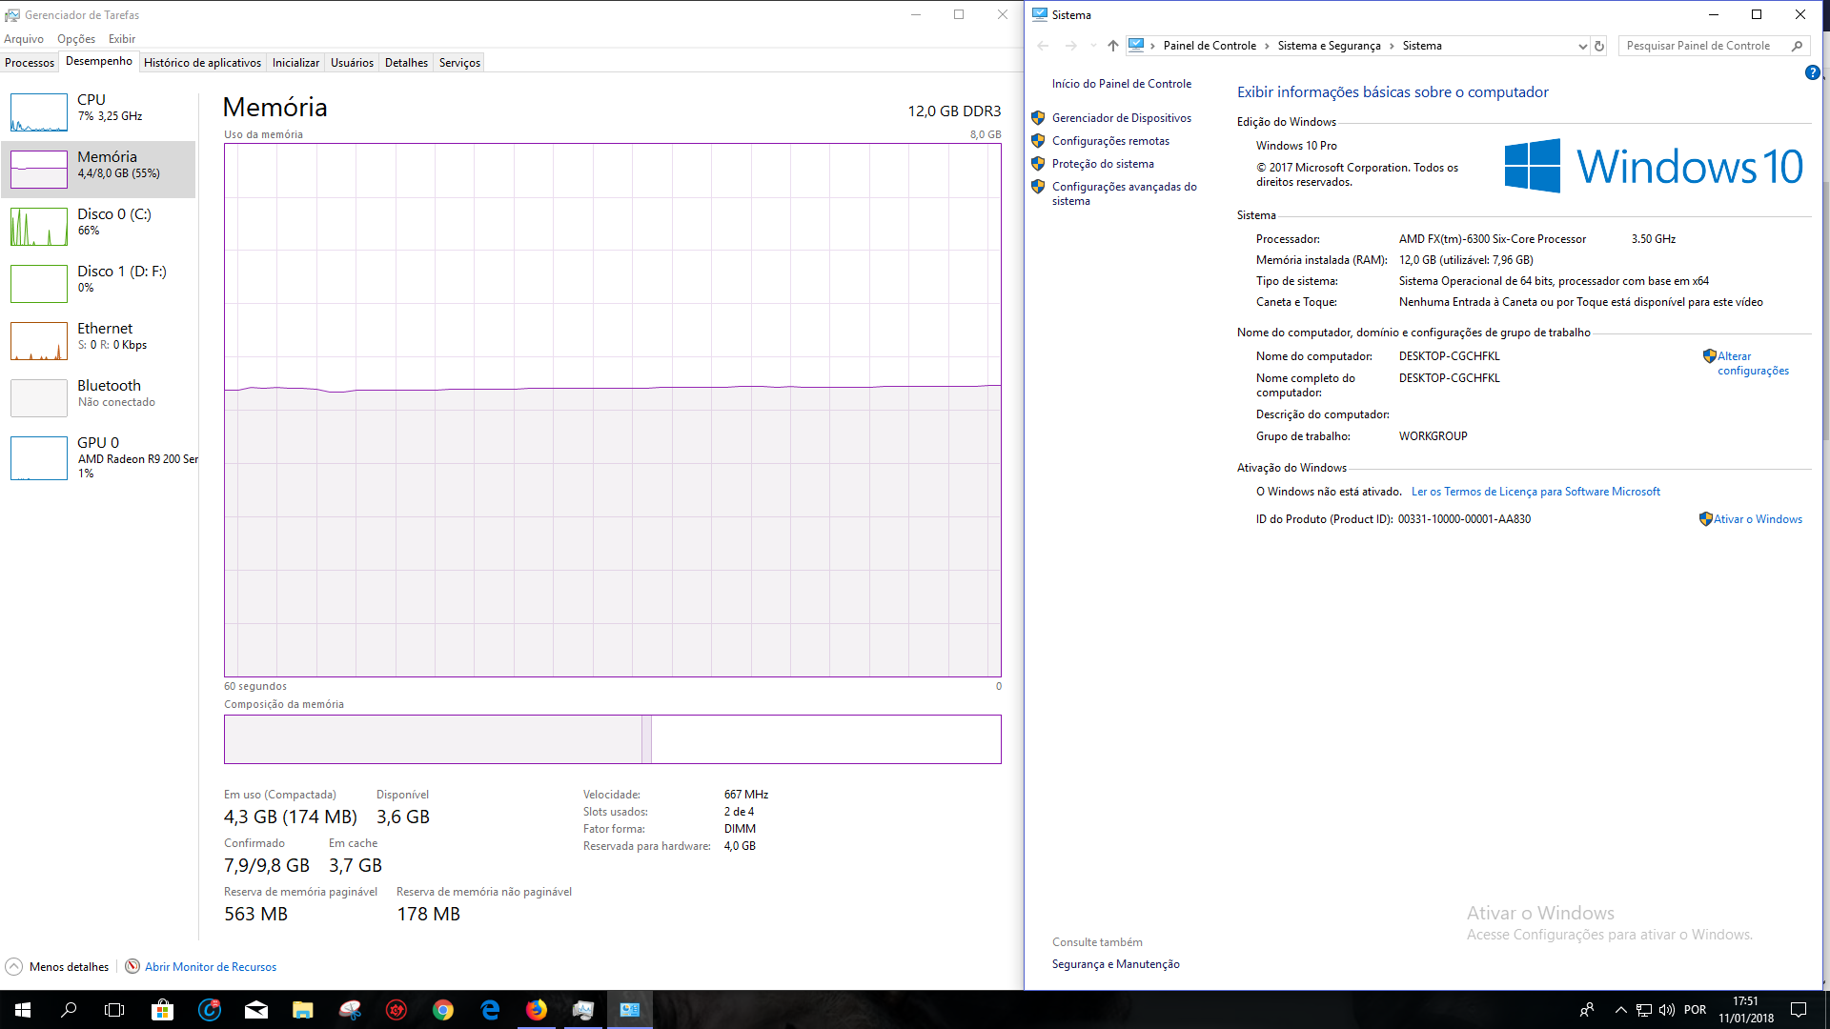1830x1029 pixels.
Task: Open Control Panel help icon
Action: pos(1812,72)
